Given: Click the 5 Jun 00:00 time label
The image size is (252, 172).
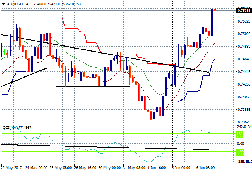Looking at the screenshot, I should pos(181,168).
